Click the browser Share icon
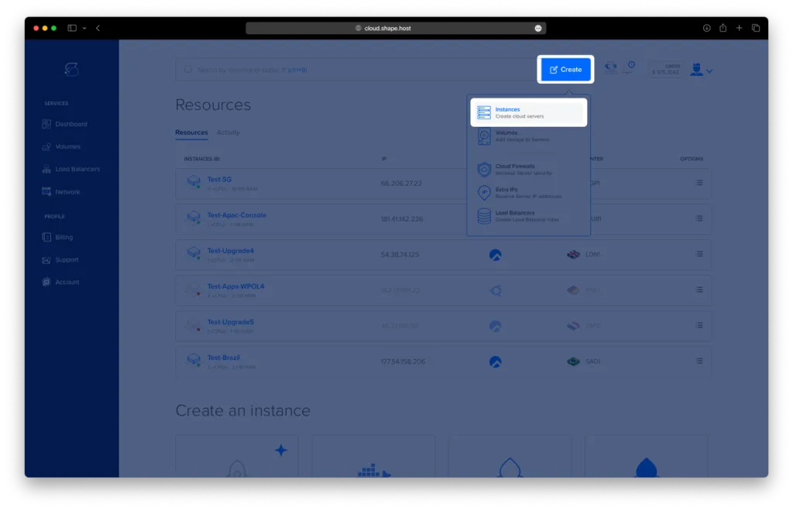Viewport: 793px width, 510px height. click(723, 28)
